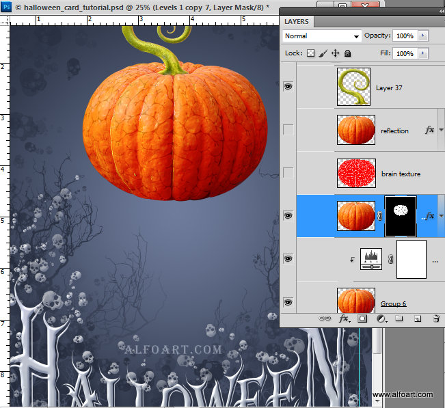Viewport: 445px width, 408px height.
Task: Open the Fill slider arrow
Action: point(424,53)
